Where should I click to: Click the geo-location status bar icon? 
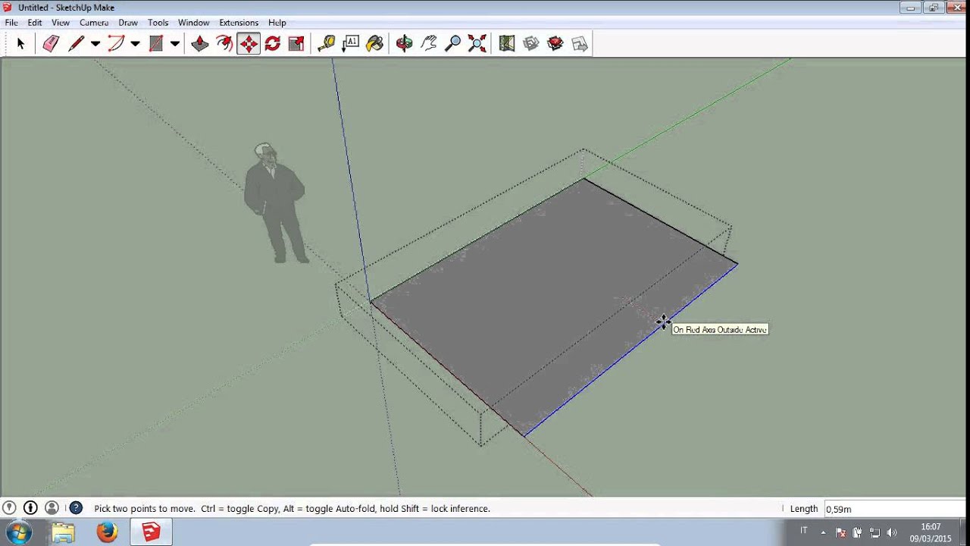9,508
